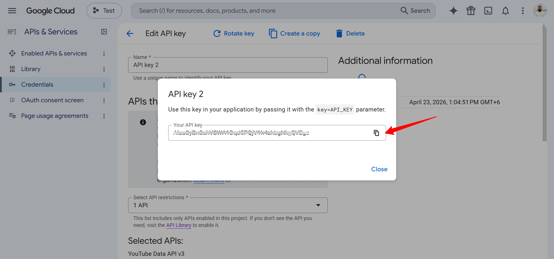Click the creation date April 23, 2026
Image resolution: width=554 pixels, height=259 pixels.
454,102
